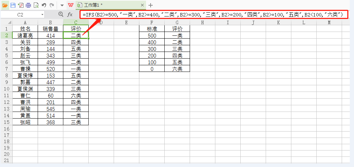Click cell with value 289
This screenshot has width=354, height=167.
tap(50, 42)
